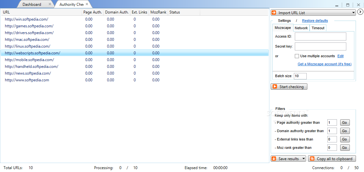
Task: Click the circled chevron collapse panel icon
Action: [x=360, y=12]
